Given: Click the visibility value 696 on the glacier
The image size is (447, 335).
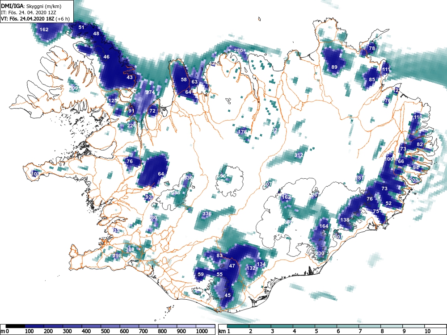Looking at the screenshot, I should tap(222, 176).
